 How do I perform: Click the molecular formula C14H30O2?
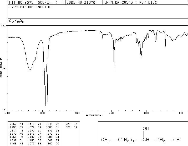(16, 21)
